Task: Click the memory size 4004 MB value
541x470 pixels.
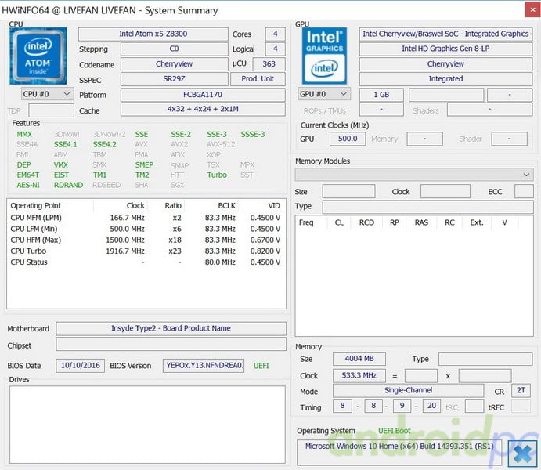Action: (x=359, y=359)
